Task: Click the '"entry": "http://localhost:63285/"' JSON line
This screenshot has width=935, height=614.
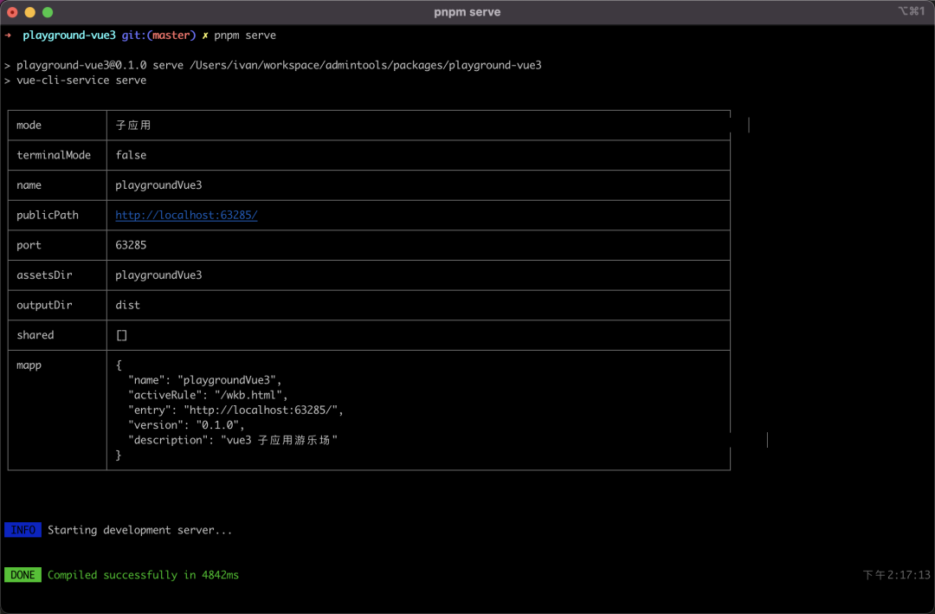Action: pyautogui.click(x=236, y=410)
